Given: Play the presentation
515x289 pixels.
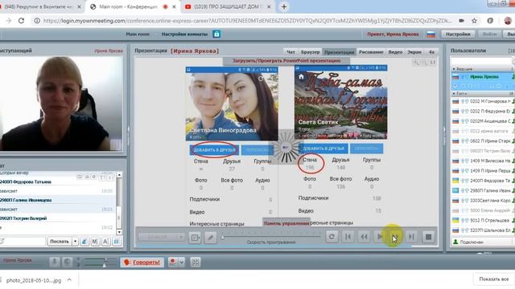Looking at the screenshot, I should (380, 237).
